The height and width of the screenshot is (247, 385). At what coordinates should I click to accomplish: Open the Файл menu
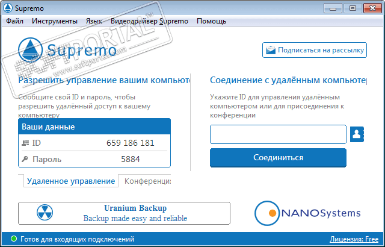click(14, 21)
